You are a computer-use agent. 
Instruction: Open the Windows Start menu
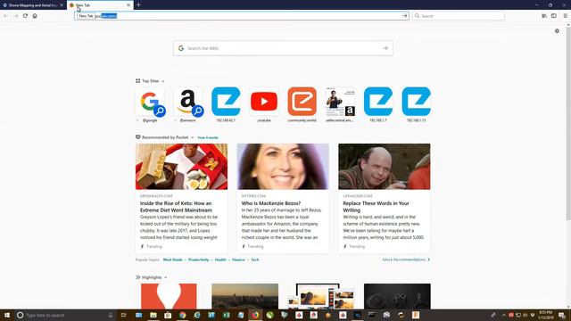coord(7,315)
